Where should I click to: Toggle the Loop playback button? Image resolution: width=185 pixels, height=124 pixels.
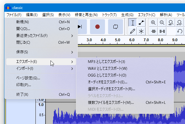tap(116, 27)
